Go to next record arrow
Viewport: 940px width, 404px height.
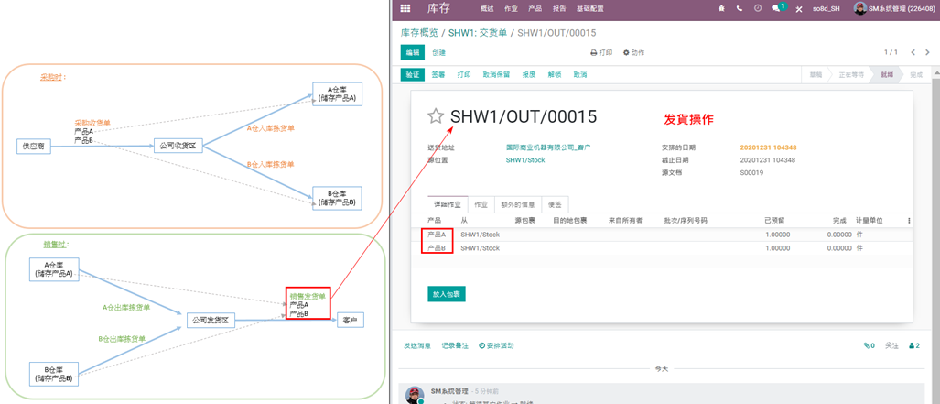pyautogui.click(x=927, y=53)
